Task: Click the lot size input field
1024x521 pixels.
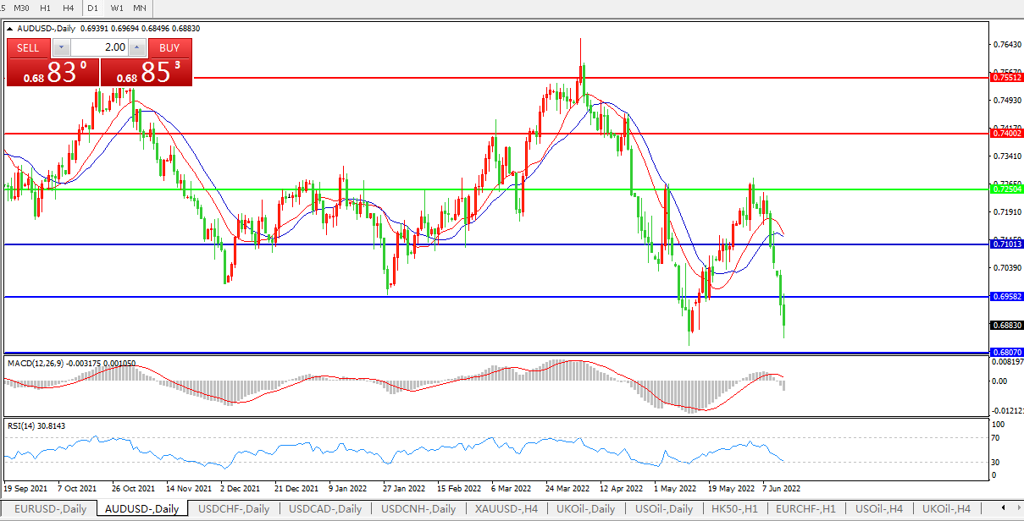Action: [x=98, y=47]
